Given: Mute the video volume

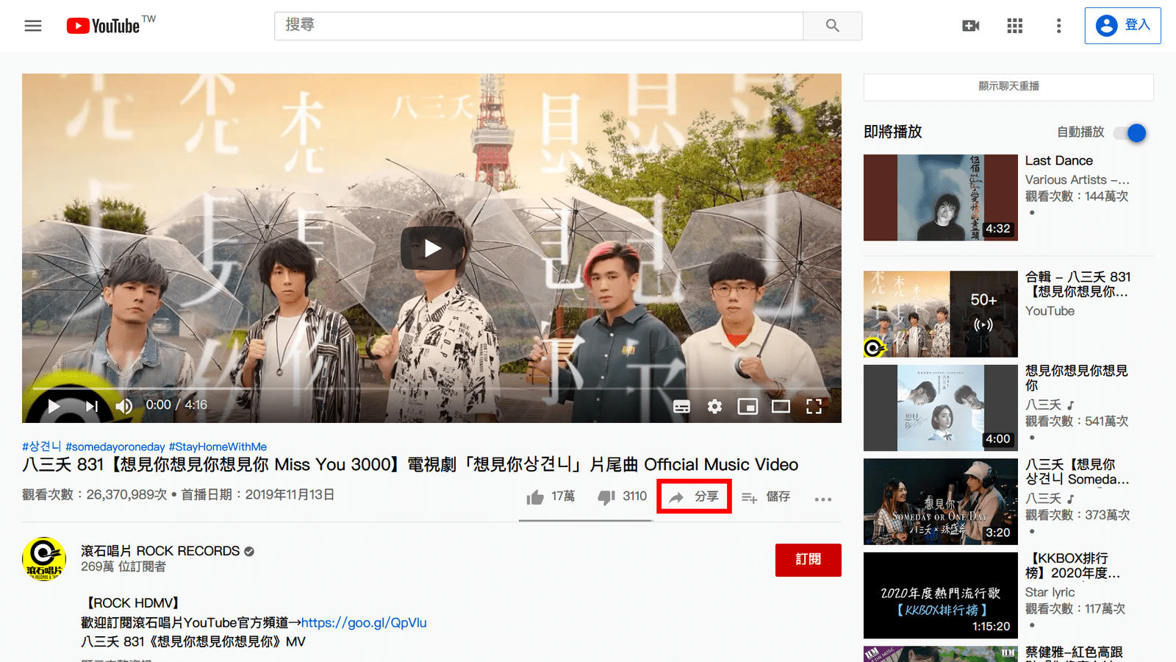Looking at the screenshot, I should pyautogui.click(x=123, y=406).
